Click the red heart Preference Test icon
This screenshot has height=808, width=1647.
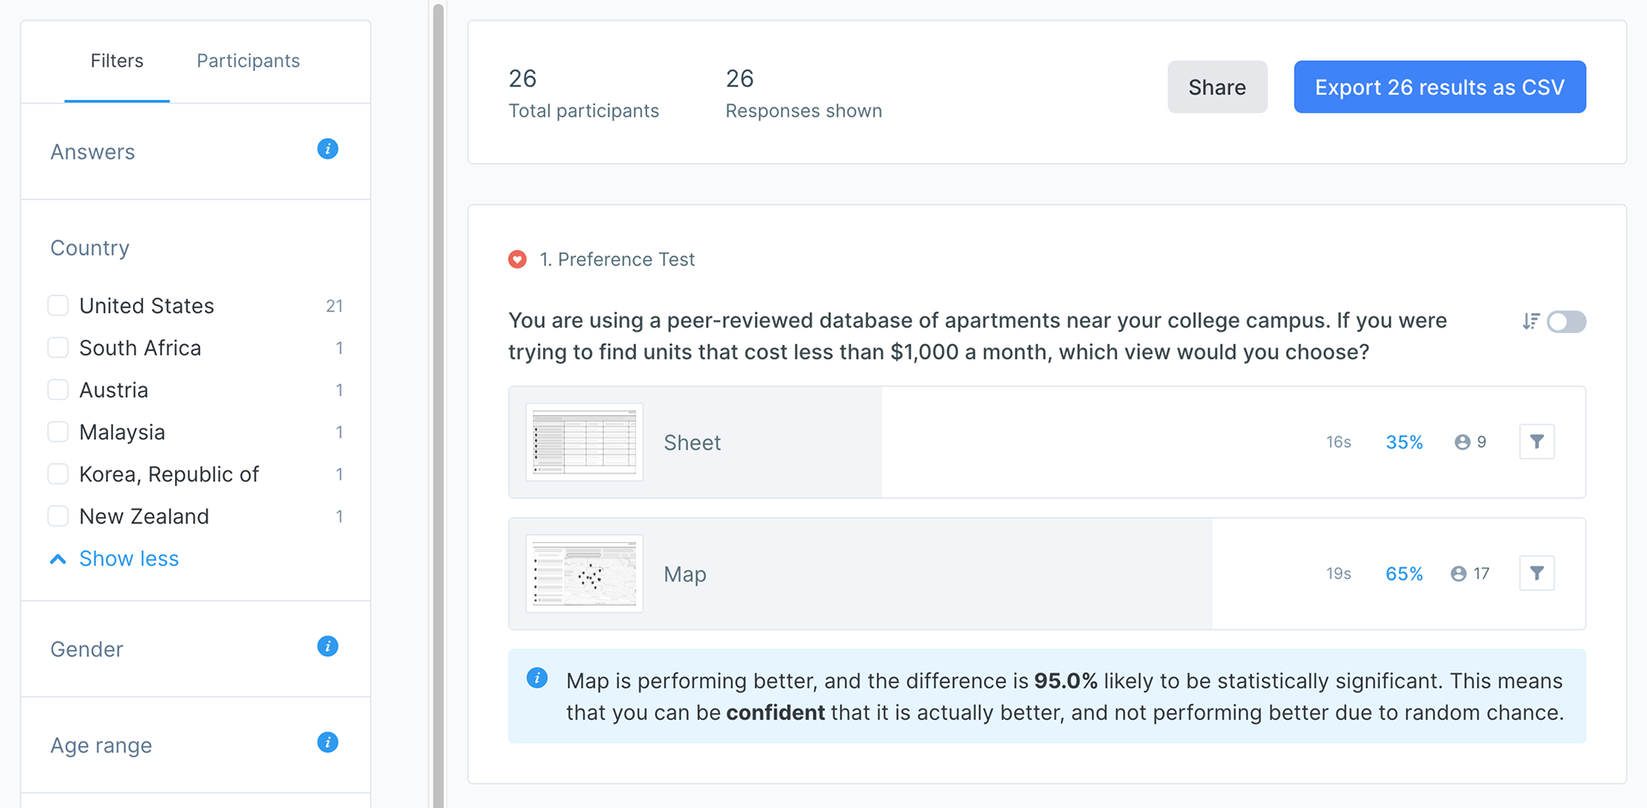click(517, 259)
